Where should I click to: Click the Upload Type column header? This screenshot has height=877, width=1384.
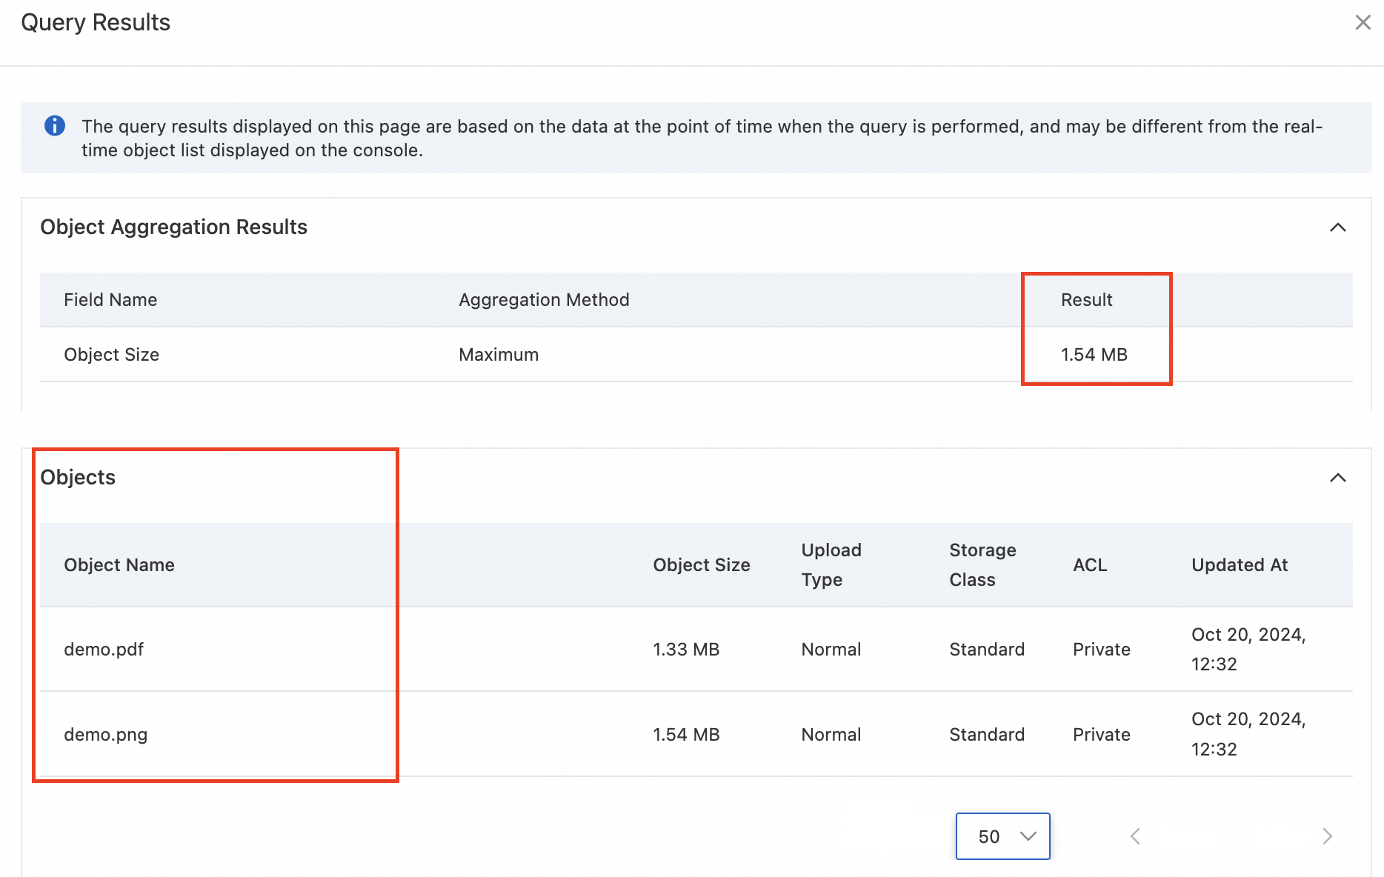(x=831, y=565)
